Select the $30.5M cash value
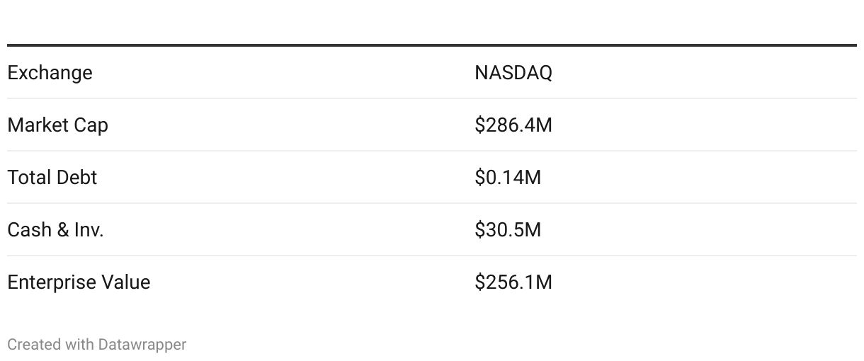 click(x=507, y=230)
